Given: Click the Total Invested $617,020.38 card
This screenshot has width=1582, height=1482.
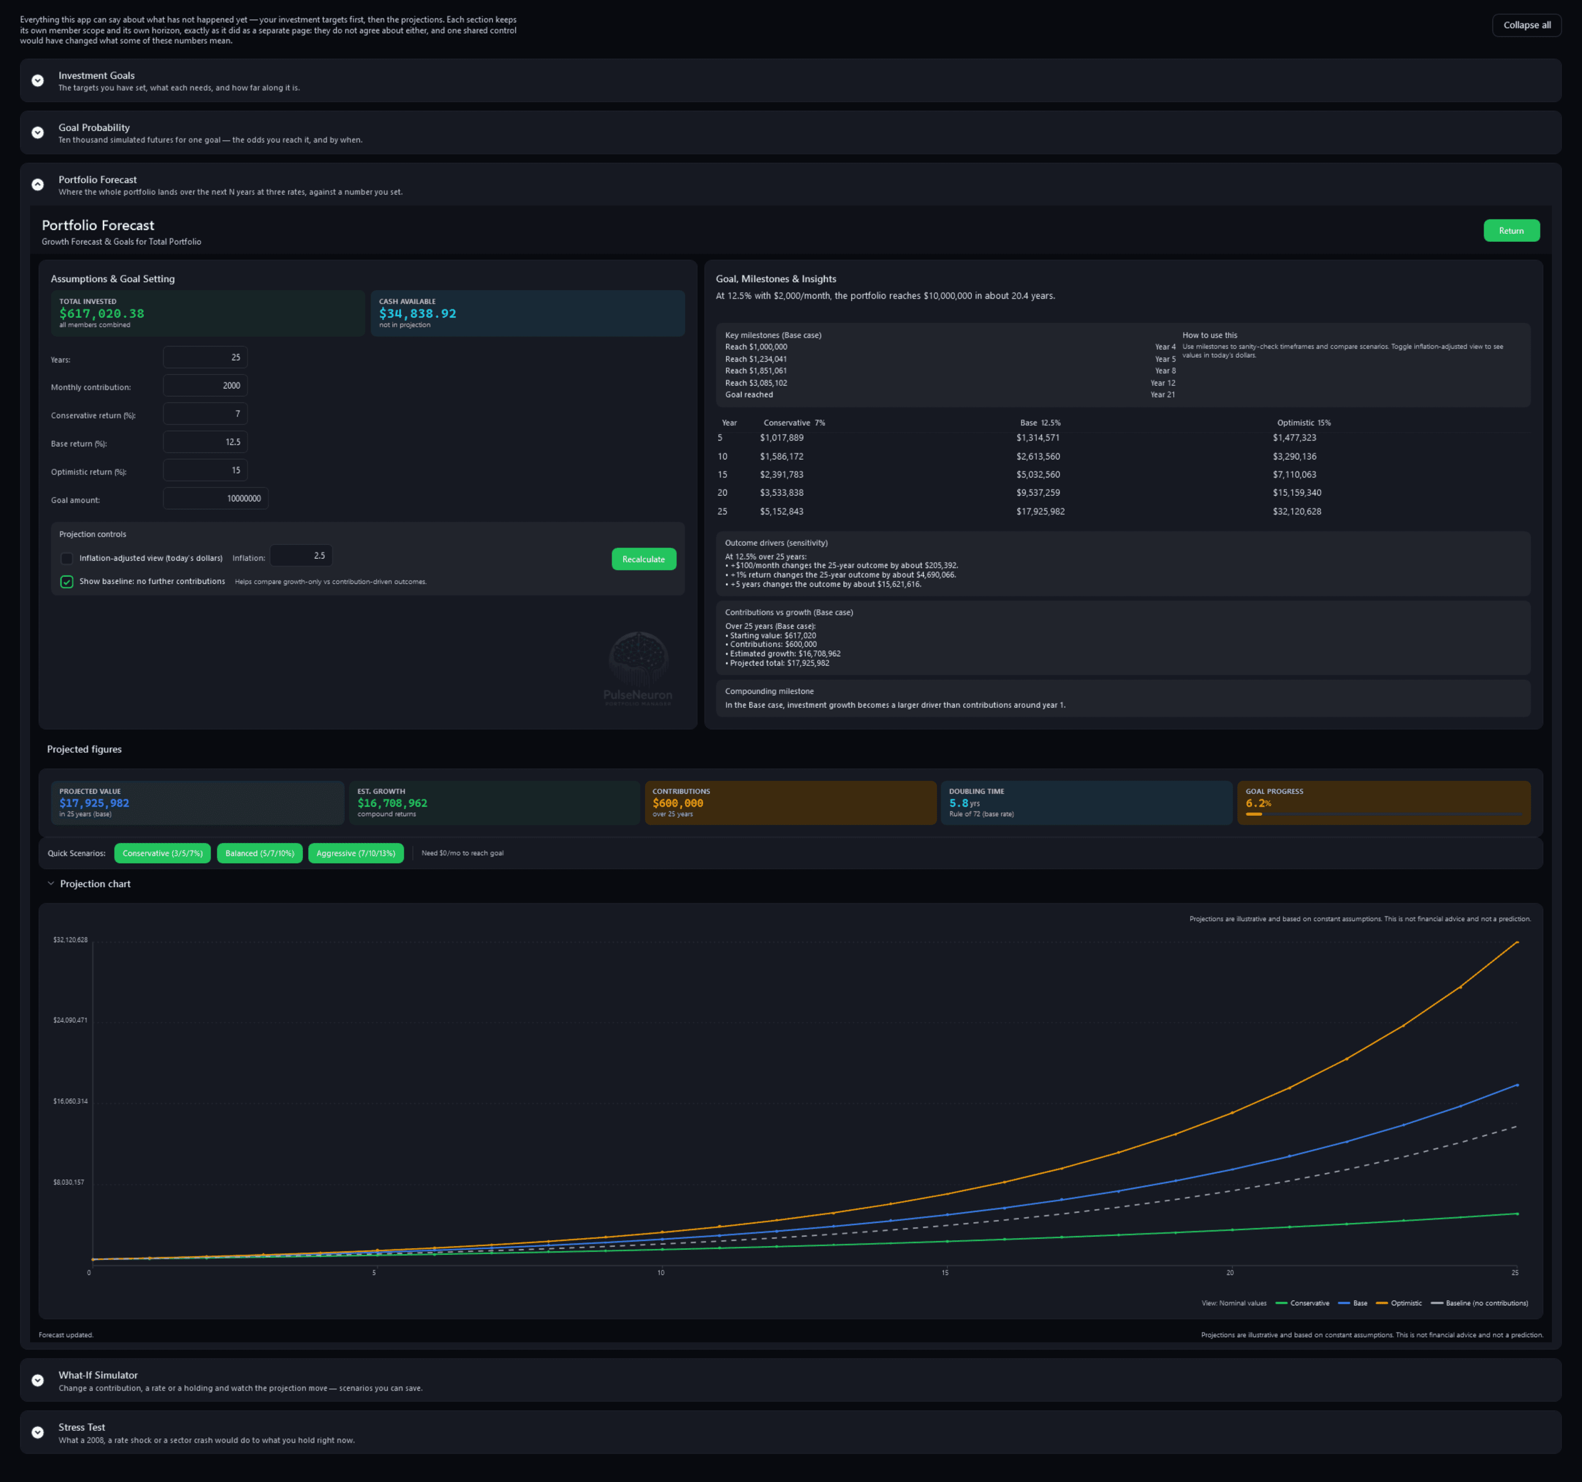Looking at the screenshot, I should coord(207,313).
